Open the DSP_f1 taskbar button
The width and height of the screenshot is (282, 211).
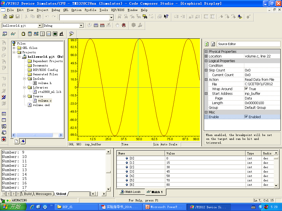(76, 207)
